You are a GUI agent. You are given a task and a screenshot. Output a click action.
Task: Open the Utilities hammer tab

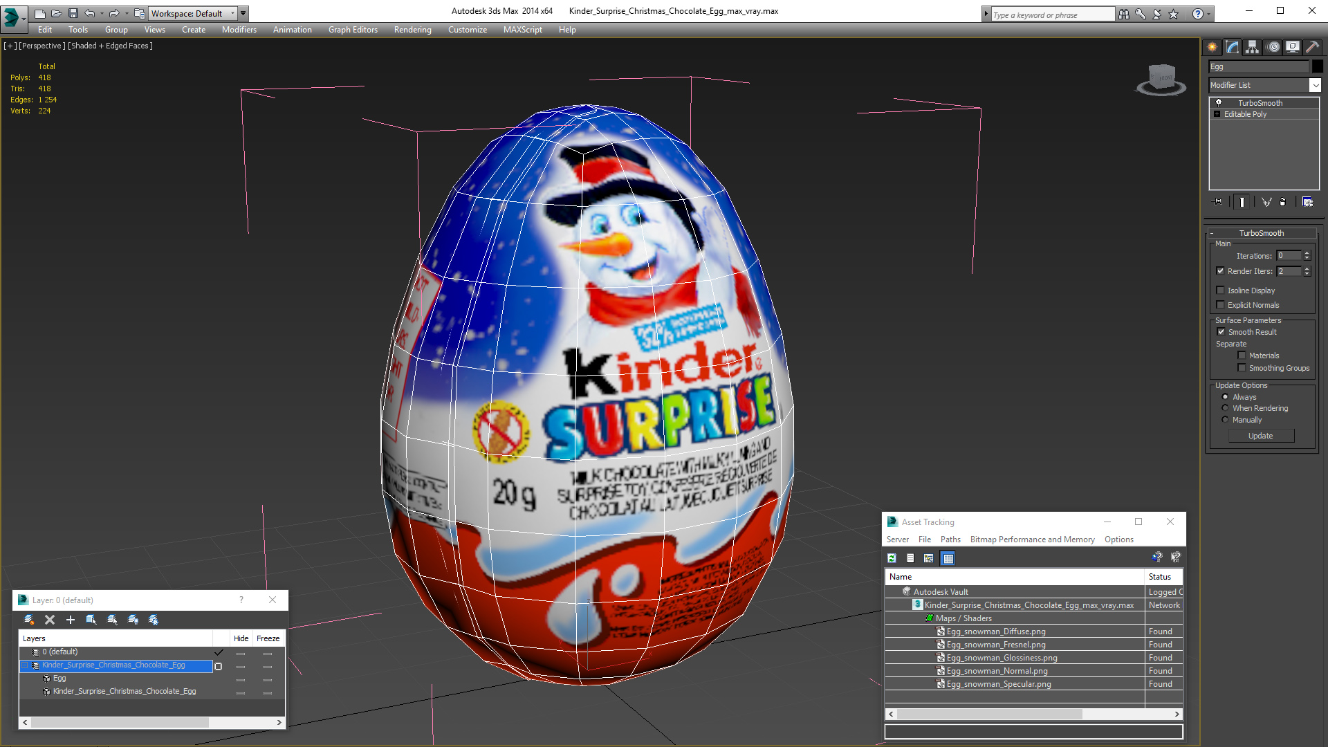1312,47
